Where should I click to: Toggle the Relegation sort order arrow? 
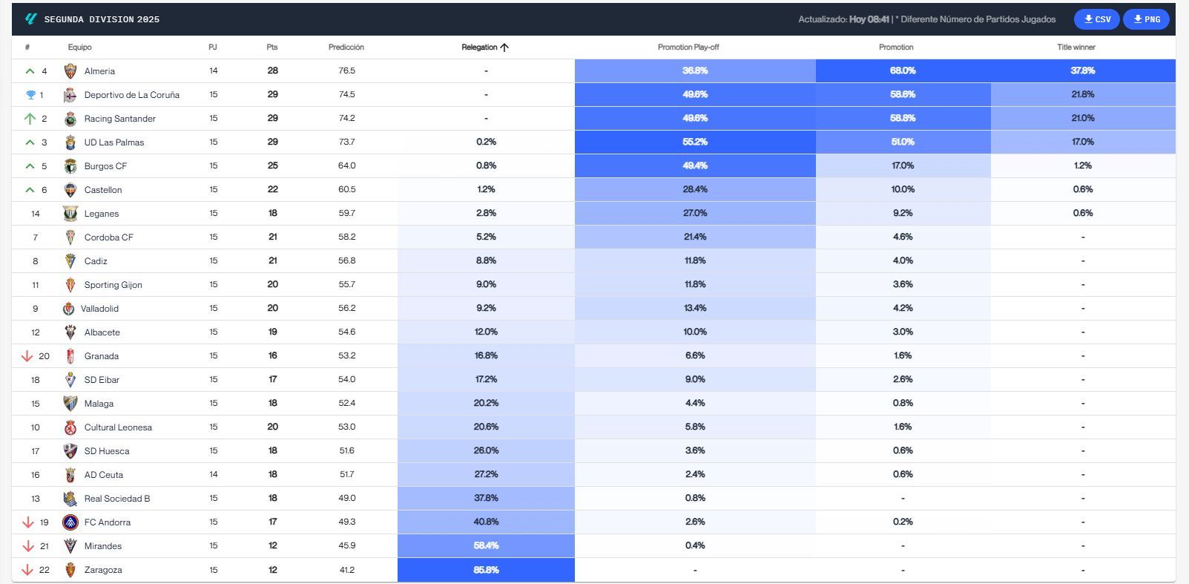pyautogui.click(x=504, y=47)
